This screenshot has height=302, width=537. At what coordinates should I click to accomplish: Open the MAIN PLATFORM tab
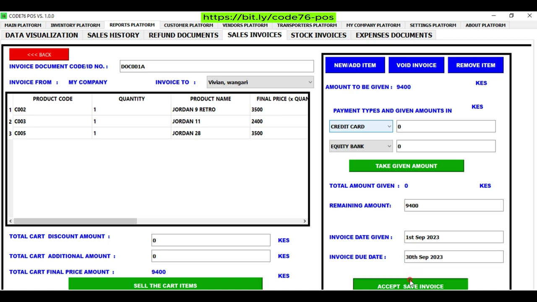tap(23, 25)
